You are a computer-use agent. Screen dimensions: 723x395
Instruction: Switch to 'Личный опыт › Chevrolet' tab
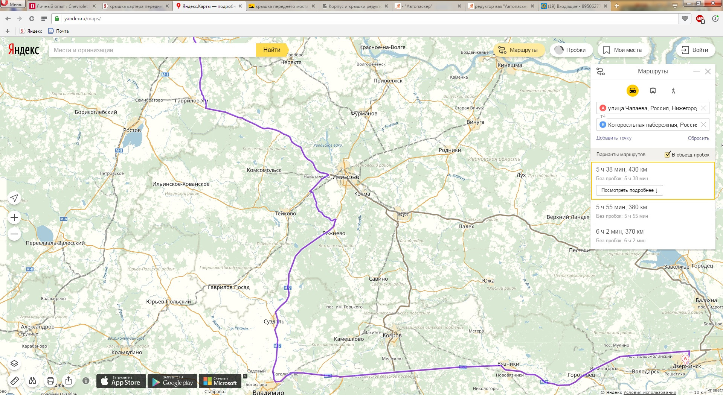coord(63,6)
